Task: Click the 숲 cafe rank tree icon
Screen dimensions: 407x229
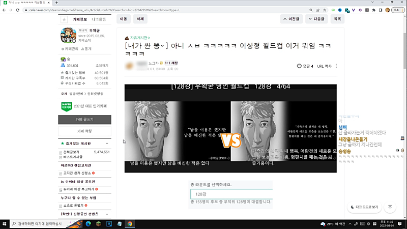Action: [63, 59]
